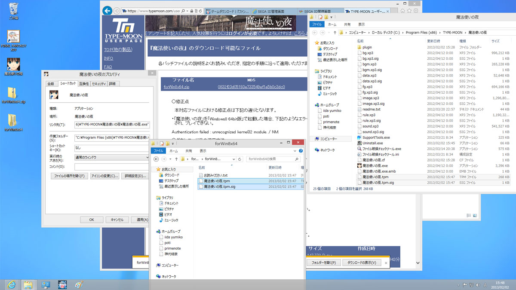Viewport: 516px width, 290px height.
Task: Open the Control Panel taskbar icon
Action: click(45, 284)
